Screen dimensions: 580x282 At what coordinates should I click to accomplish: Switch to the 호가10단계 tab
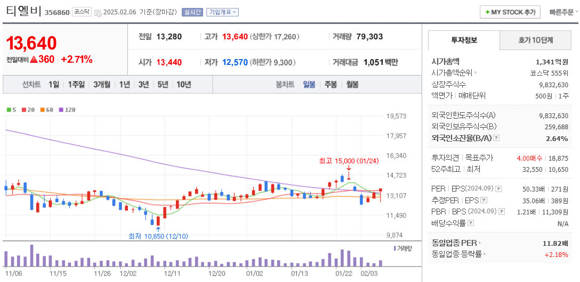536,40
